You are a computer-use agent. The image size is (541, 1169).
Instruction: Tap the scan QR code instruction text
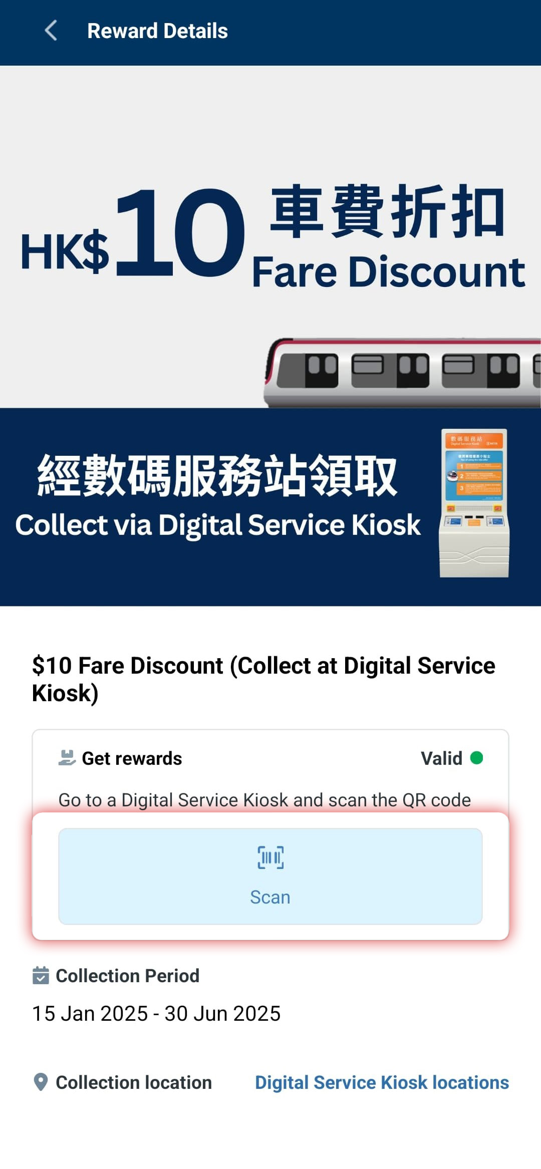(x=264, y=800)
